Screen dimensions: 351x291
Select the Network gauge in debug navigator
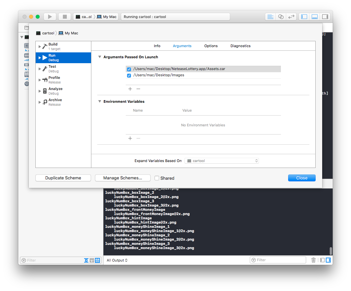click(x=27, y=84)
